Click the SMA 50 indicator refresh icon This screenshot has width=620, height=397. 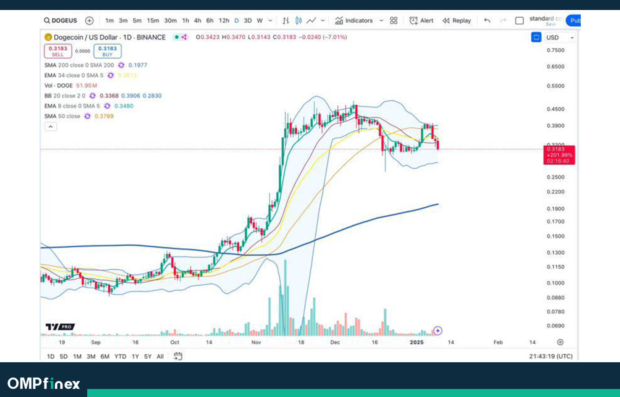[87, 116]
